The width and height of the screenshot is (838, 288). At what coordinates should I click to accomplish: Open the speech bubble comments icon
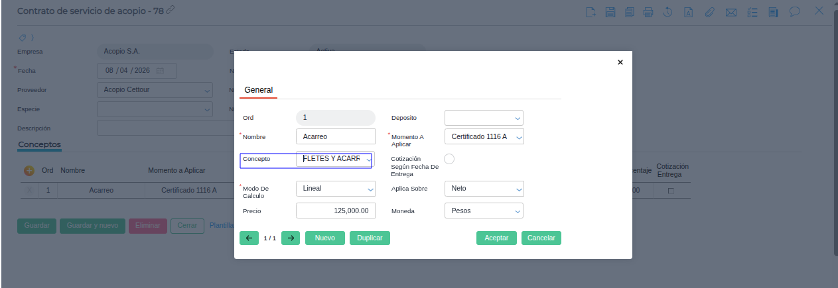[x=794, y=12]
